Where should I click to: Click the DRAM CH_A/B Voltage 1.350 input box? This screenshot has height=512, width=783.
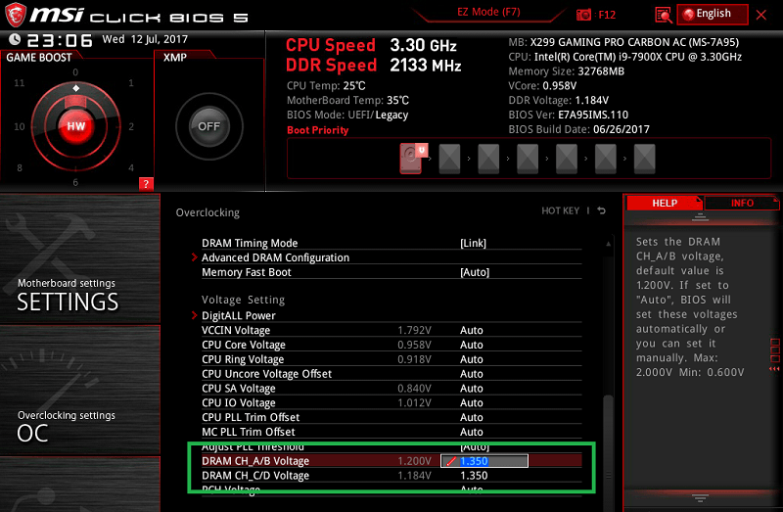click(x=484, y=461)
